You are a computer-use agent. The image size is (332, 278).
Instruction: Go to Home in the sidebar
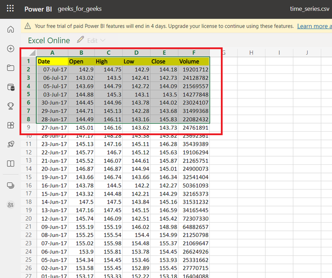coord(11,30)
